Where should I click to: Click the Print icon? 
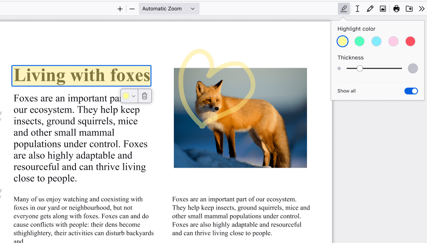coord(396,9)
